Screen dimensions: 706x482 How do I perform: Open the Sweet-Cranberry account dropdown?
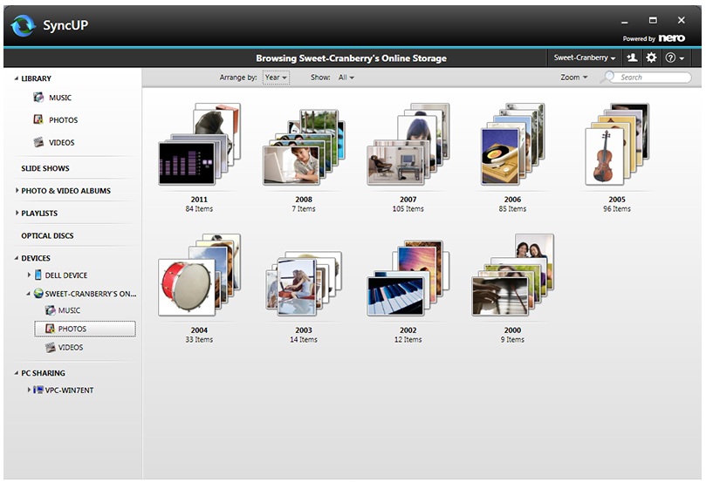coord(585,58)
